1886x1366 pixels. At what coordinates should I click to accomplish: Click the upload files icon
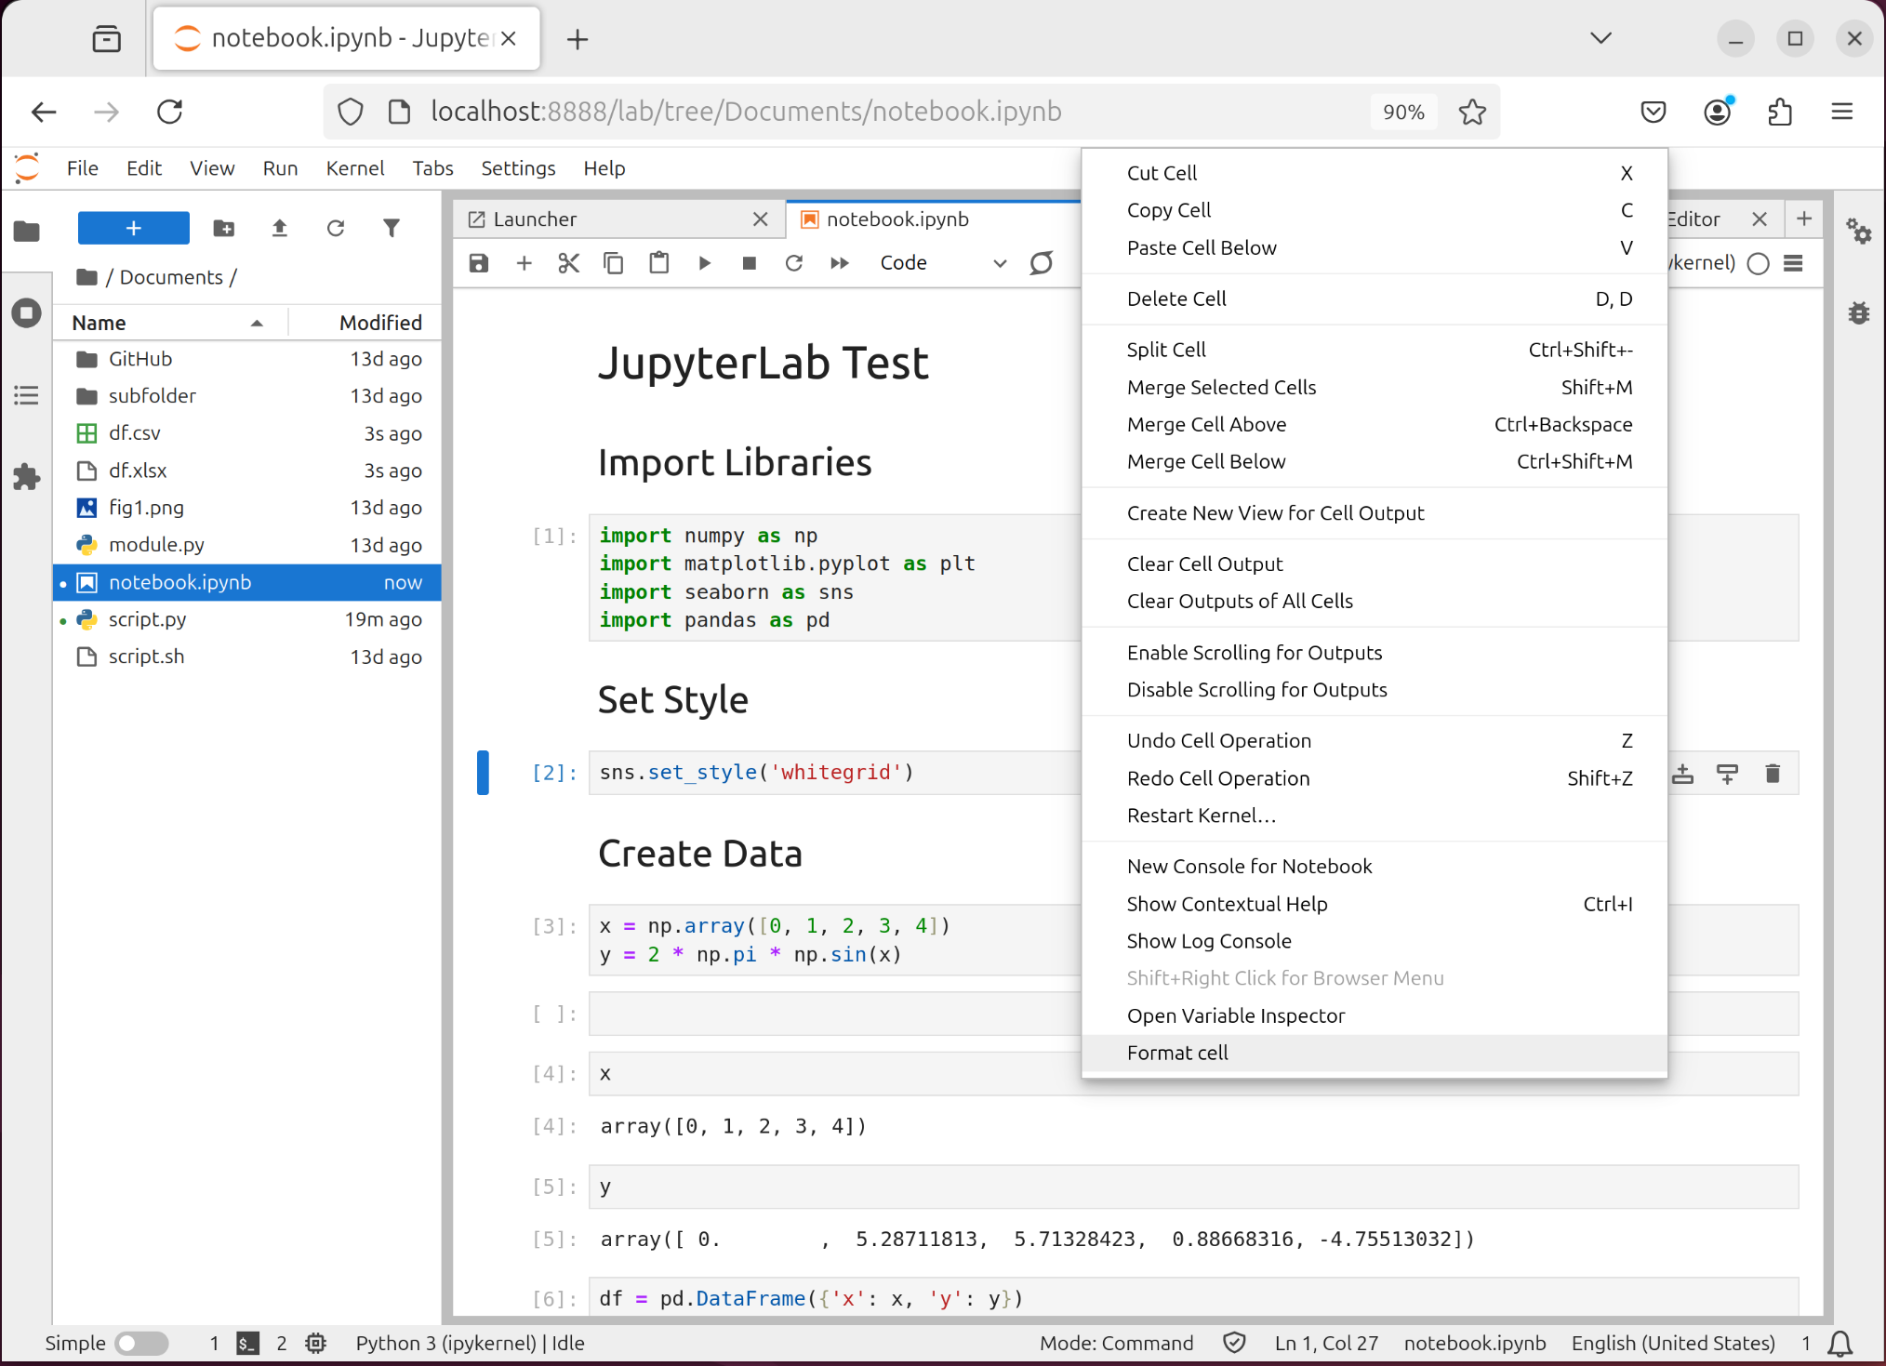279,228
